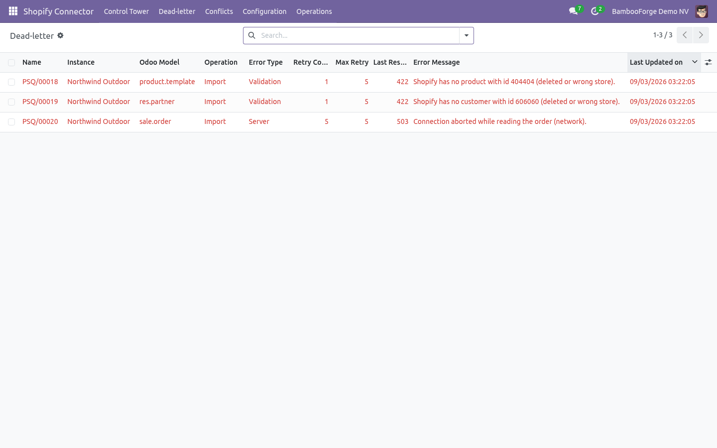Screen dimensions: 717x448
Task: Open the Operations menu
Action: (x=314, y=11)
